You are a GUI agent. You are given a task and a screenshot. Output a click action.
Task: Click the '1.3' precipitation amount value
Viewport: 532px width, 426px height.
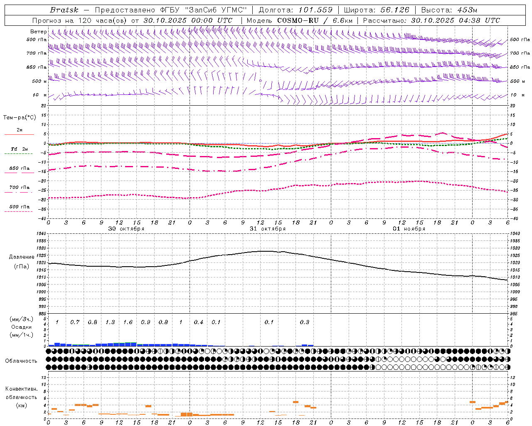[x=110, y=322]
